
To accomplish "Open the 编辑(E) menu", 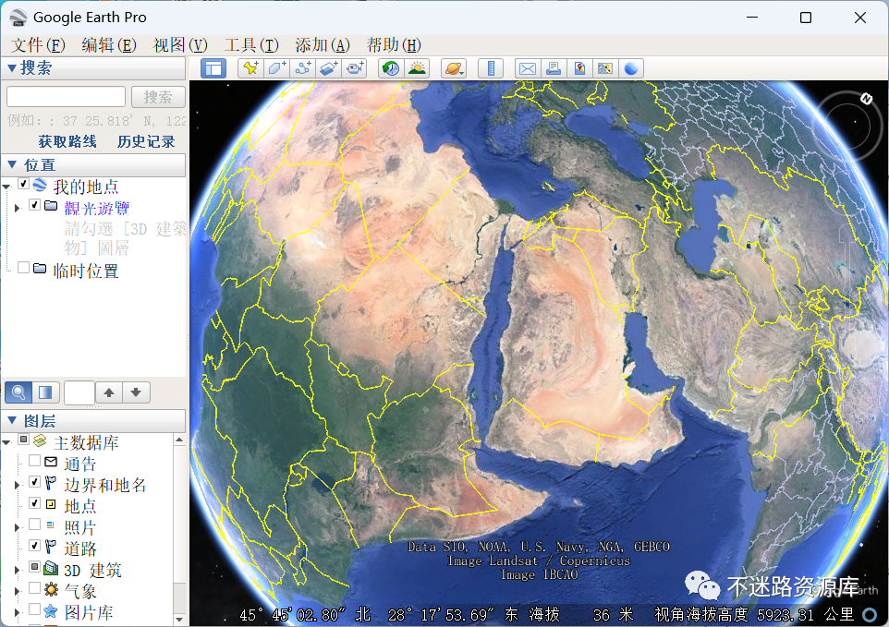I will click(x=109, y=44).
